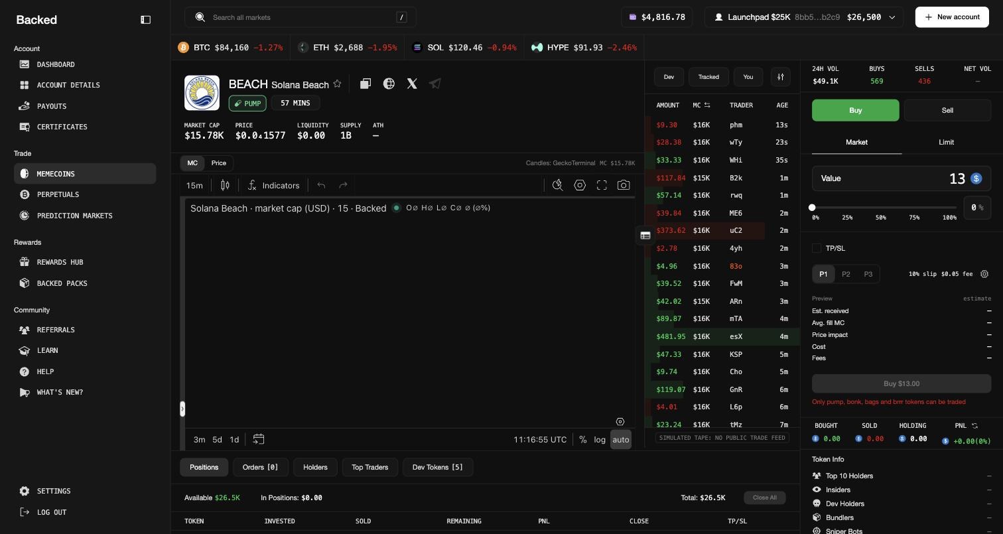Screen dimensions: 1003x534
Task: Expand chart left side drawer arrow
Action: pos(182,409)
